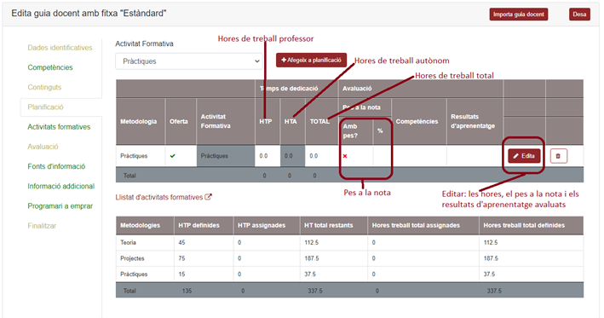Screen dimensions: 604x318
Task: Click HT total restants 187.5 for Projectes
Action: (311, 258)
